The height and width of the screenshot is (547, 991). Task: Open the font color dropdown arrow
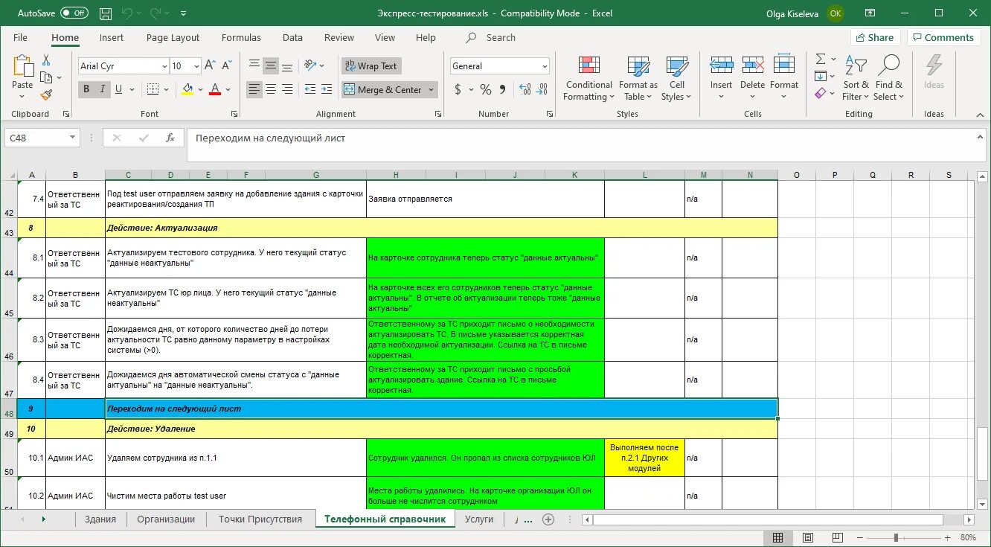tap(228, 89)
